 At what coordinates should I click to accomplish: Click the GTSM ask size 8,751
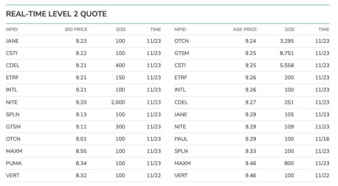tap(287, 53)
